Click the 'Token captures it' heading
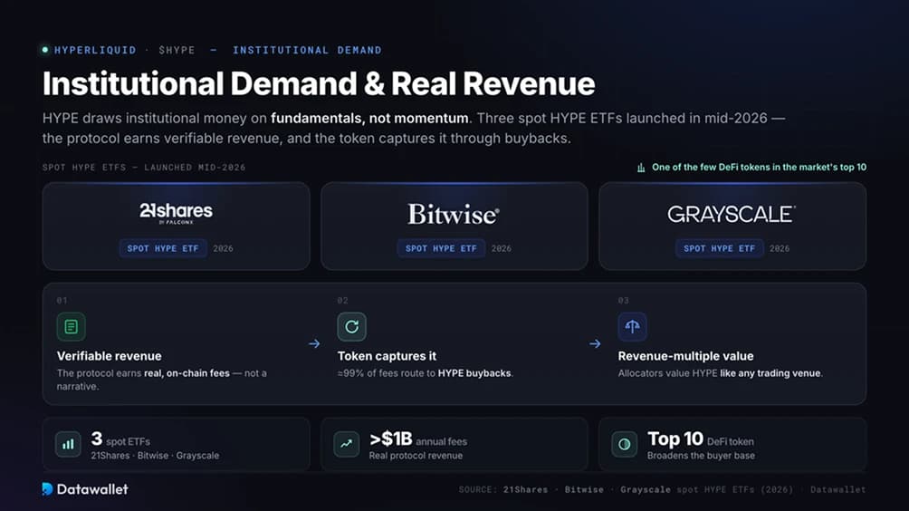This screenshot has width=909, height=511. click(x=387, y=356)
